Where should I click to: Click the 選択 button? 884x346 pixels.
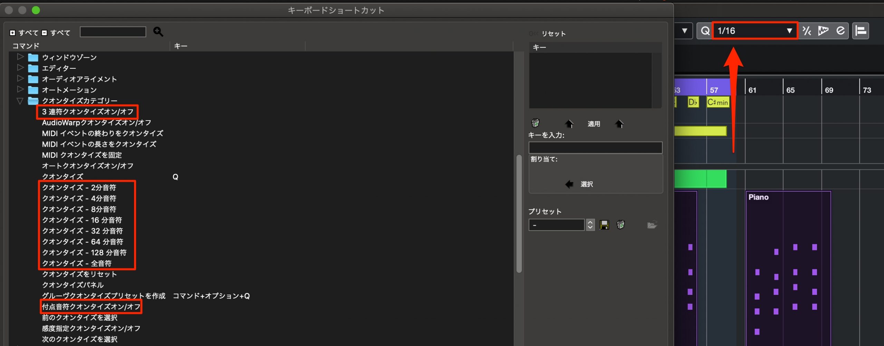pos(587,184)
